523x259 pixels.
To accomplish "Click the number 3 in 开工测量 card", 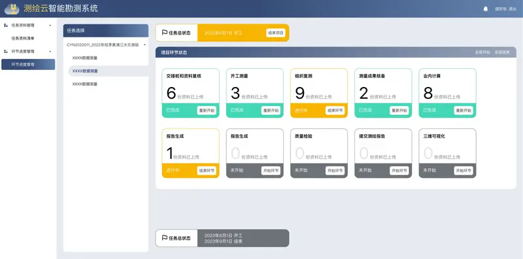I will 235,93.
